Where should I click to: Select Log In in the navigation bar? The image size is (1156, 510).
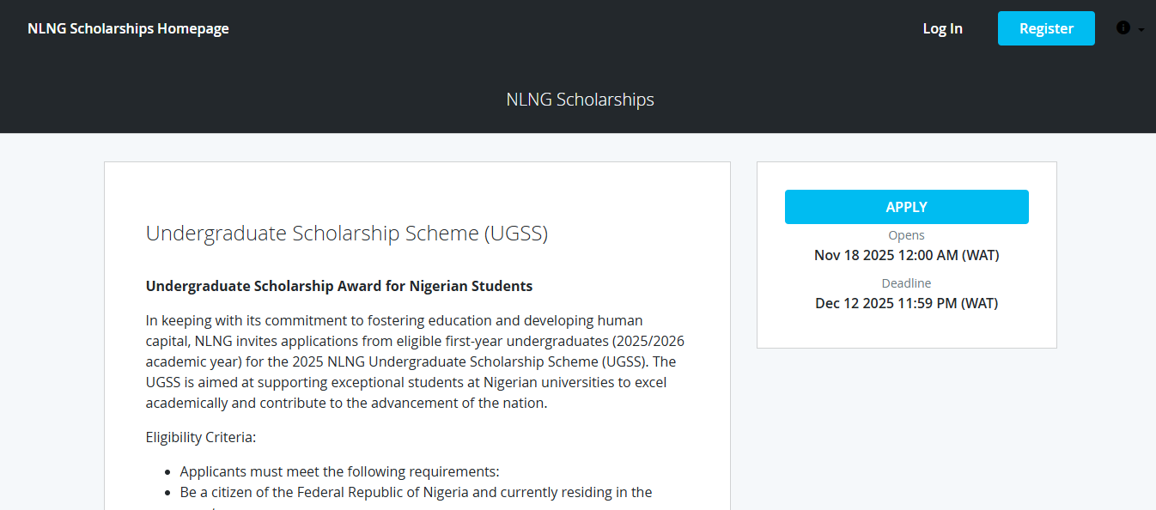point(942,27)
